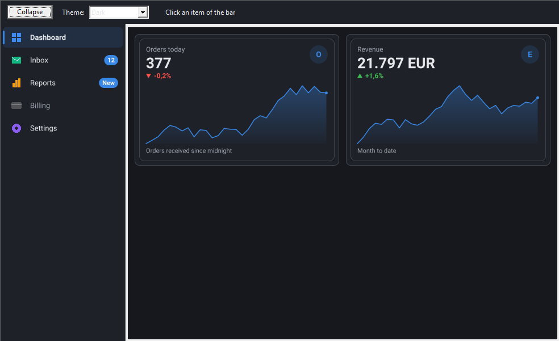The height and width of the screenshot is (341, 559).
Task: Open the Theme dropdown arrow
Action: point(143,12)
